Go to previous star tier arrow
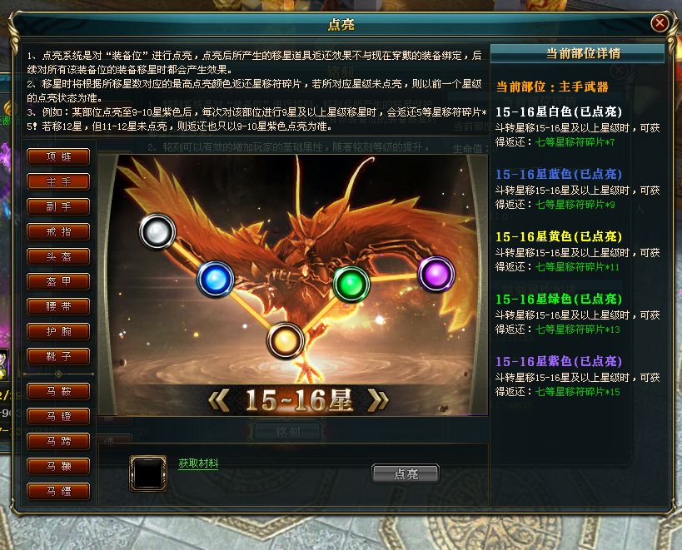The image size is (682, 550). [219, 399]
